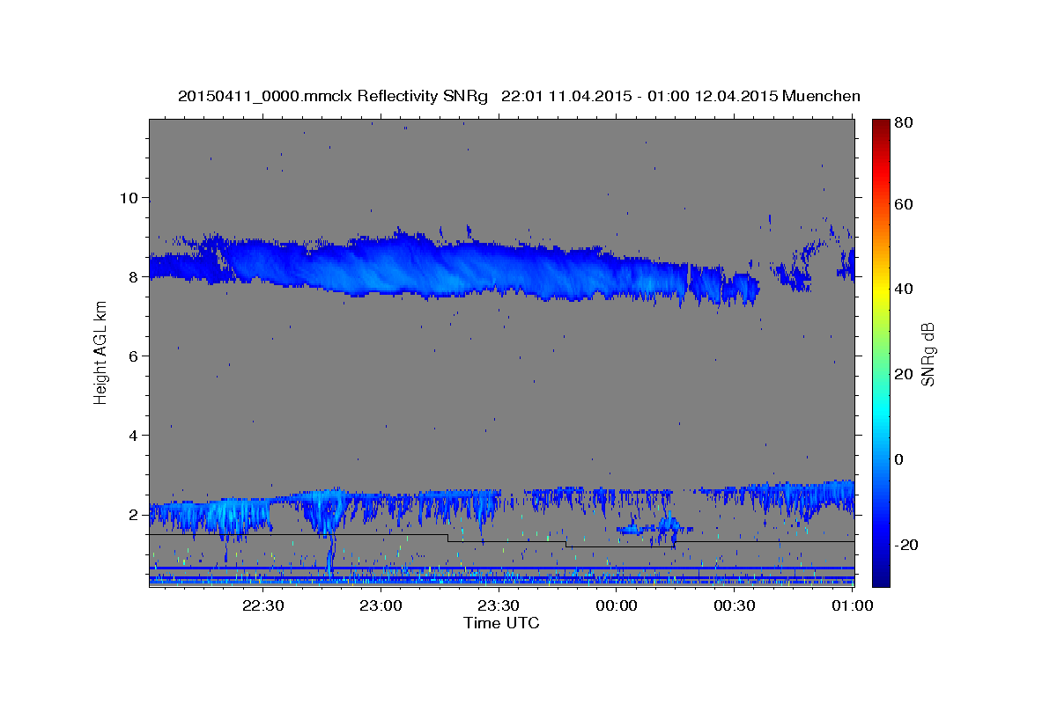The width and height of the screenshot is (1057, 704).
Task: Click the height axis value '8'
Action: coord(135,276)
